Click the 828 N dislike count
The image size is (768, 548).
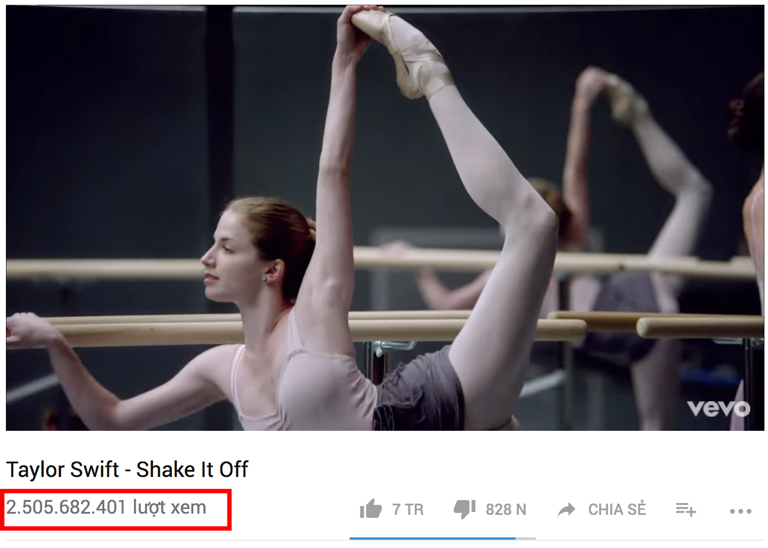(505, 510)
